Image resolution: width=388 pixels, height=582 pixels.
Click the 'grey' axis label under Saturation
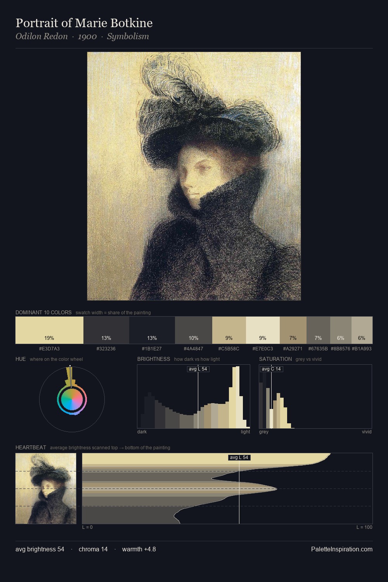[264, 432]
